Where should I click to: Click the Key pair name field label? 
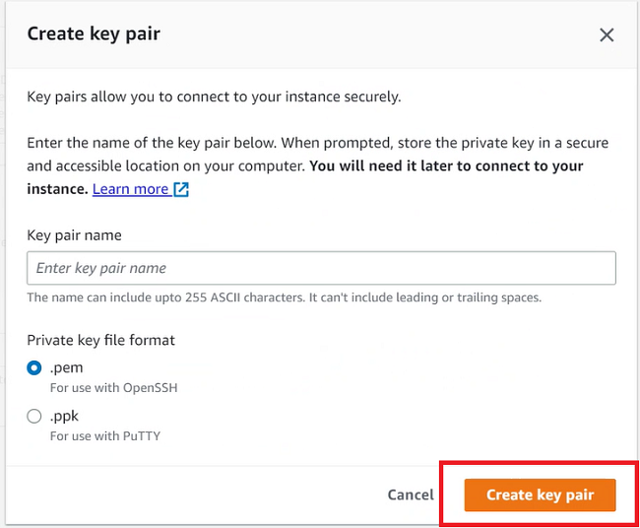pyautogui.click(x=74, y=235)
